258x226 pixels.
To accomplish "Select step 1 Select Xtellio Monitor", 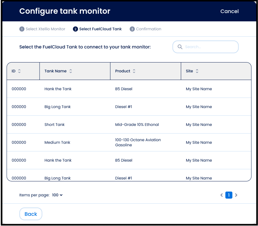I will (x=42, y=29).
